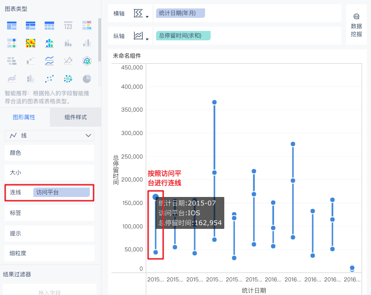Viewport: 371px width, 295px height.
Task: Click the 拖入字段 filter drop area
Action: pyautogui.click(x=49, y=290)
